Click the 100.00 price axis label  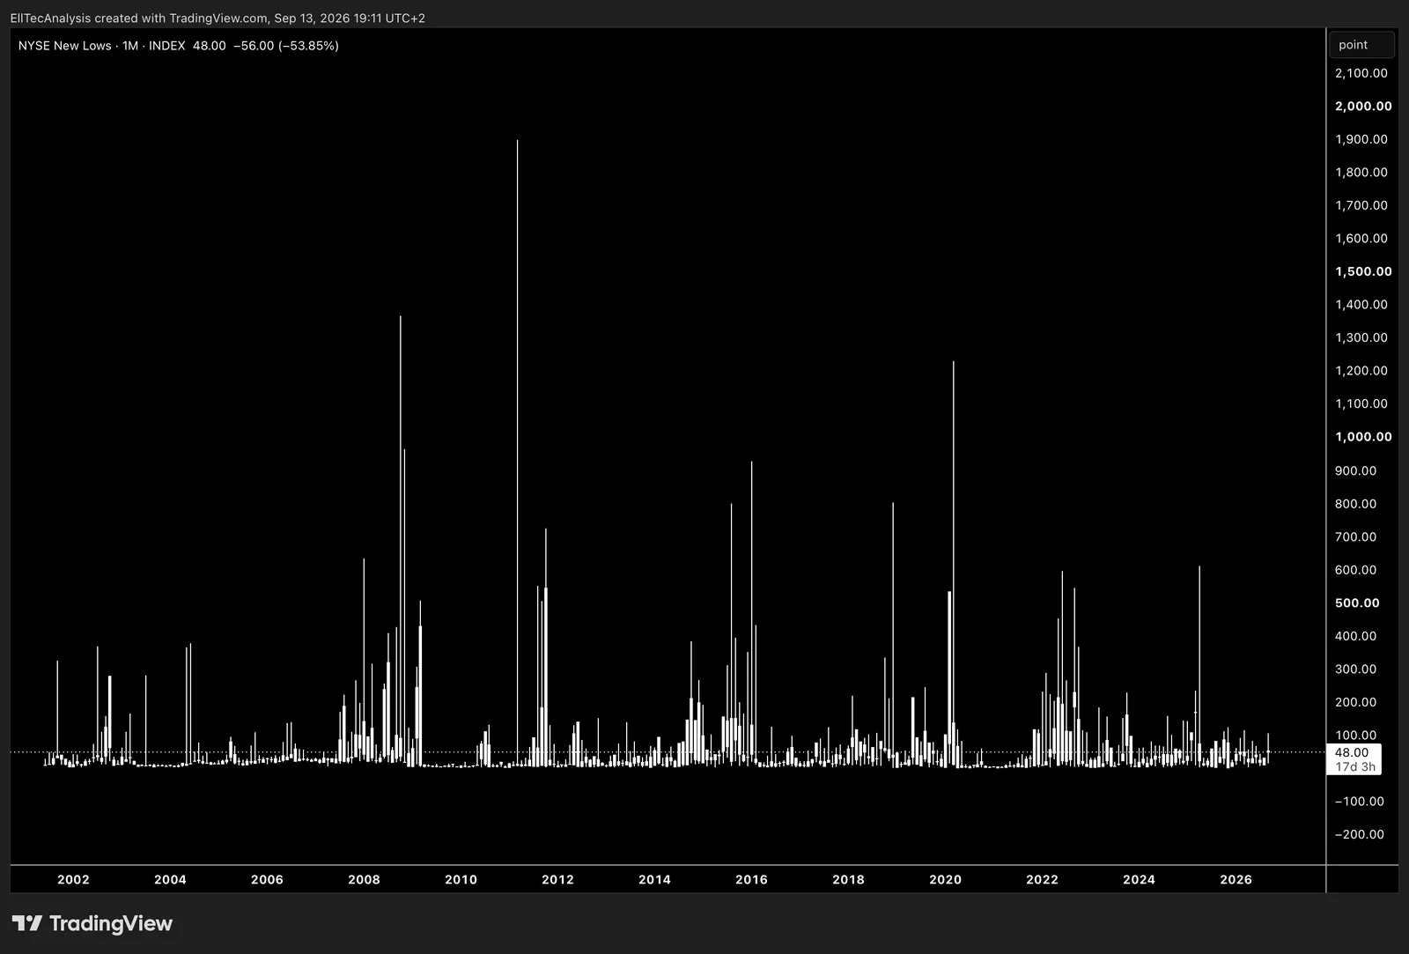click(x=1355, y=736)
